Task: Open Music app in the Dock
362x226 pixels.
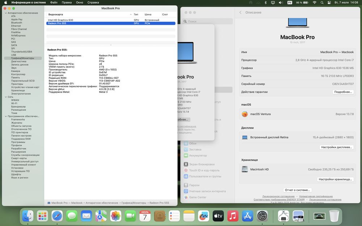Action: click(x=233, y=216)
